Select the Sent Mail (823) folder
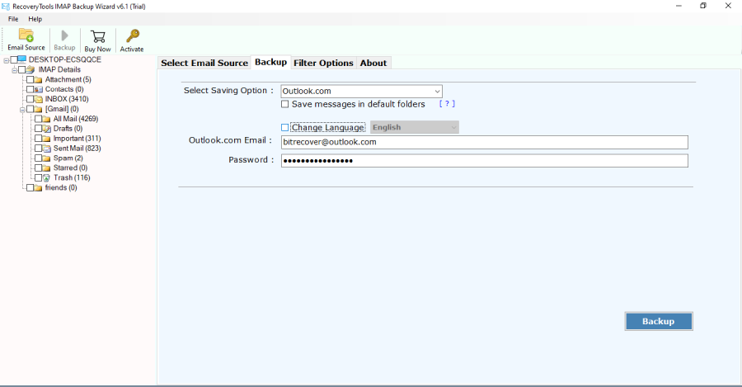The height and width of the screenshot is (387, 742). coord(77,149)
